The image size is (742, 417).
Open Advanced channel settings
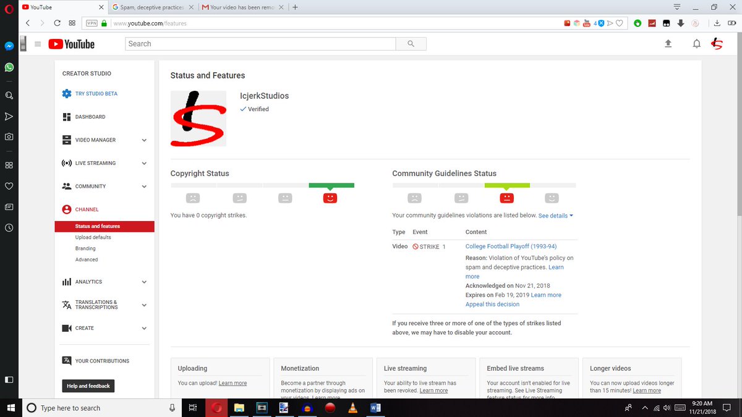[x=87, y=259]
